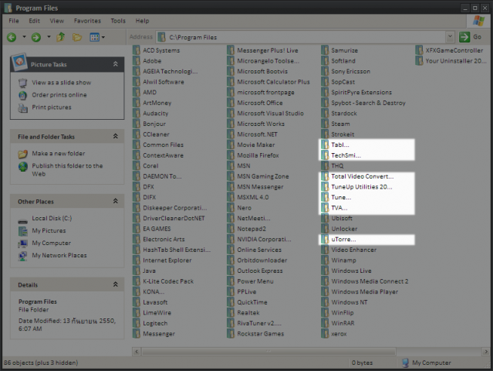Select the CCleaner folder icon

[x=137, y=134]
